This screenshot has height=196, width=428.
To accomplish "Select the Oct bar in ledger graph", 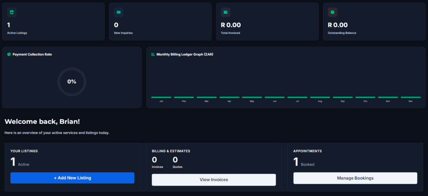I will 365,97.
